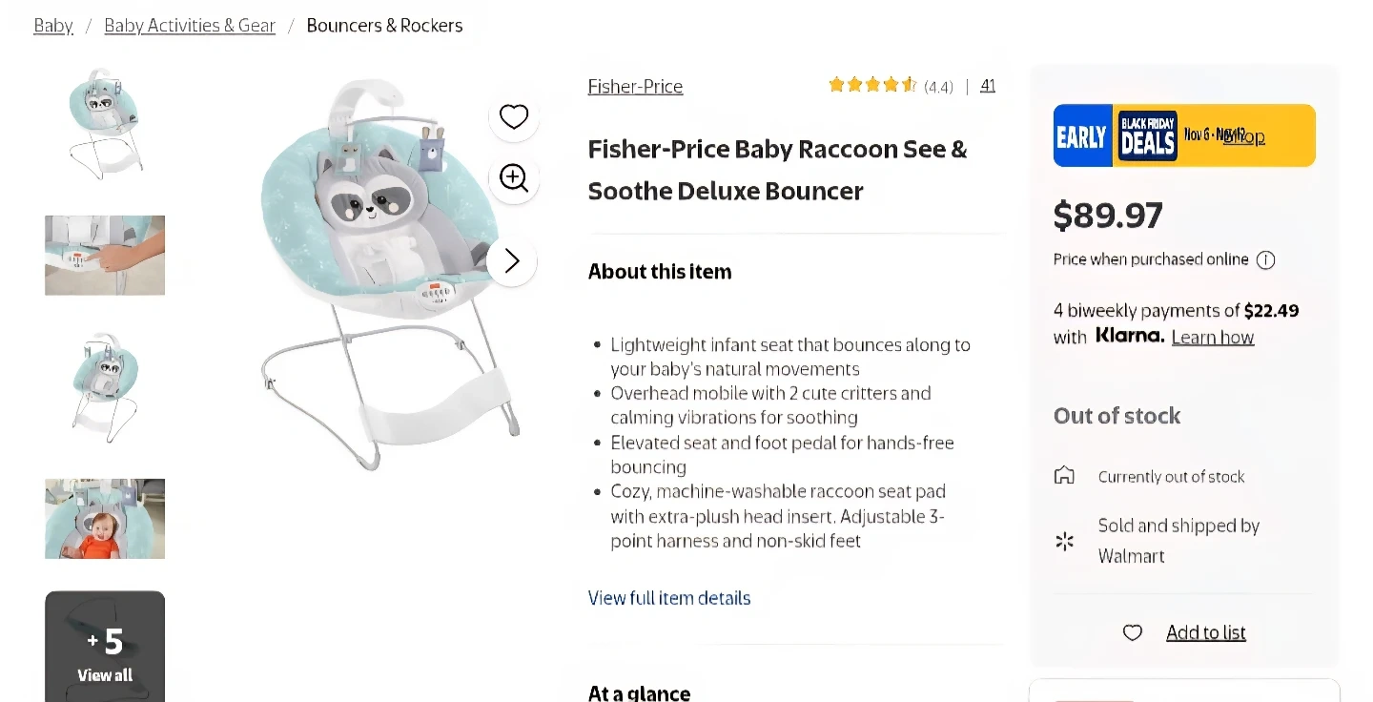
Task: Go to Baby Activities & Gear breadcrumb
Action: pyautogui.click(x=190, y=26)
